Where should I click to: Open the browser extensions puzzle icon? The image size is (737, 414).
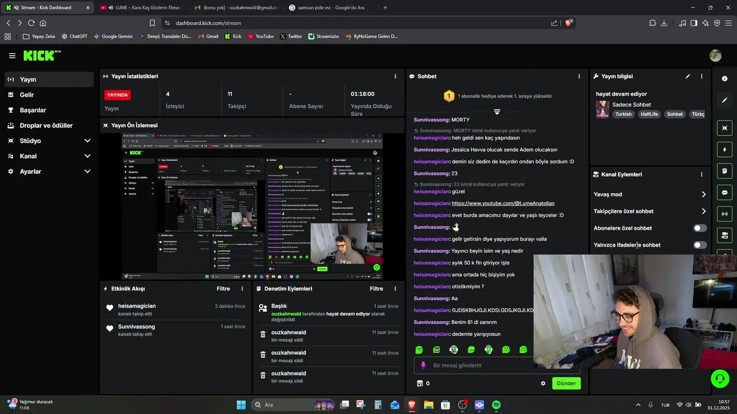pyautogui.click(x=652, y=23)
